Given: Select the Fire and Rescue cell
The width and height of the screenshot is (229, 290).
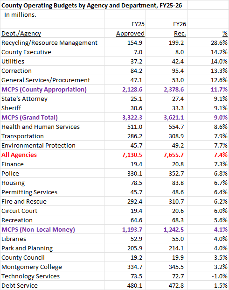Looking at the screenshot, I should tap(24, 202).
